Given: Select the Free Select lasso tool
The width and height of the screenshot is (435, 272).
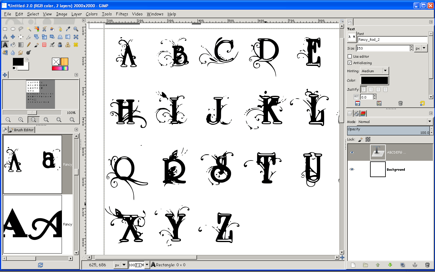Looking at the screenshot, I should point(21,29).
